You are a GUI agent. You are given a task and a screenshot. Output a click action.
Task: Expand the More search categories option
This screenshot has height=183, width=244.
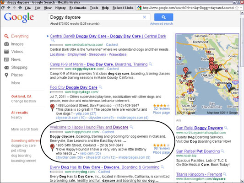pyautogui.click(x=16, y=83)
